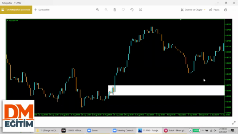This screenshot has width=238, height=134.
Task: Click the 100% battery indicator in the tray
Action: (196, 131)
